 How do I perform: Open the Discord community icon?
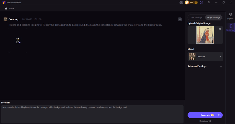tap(181, 2)
